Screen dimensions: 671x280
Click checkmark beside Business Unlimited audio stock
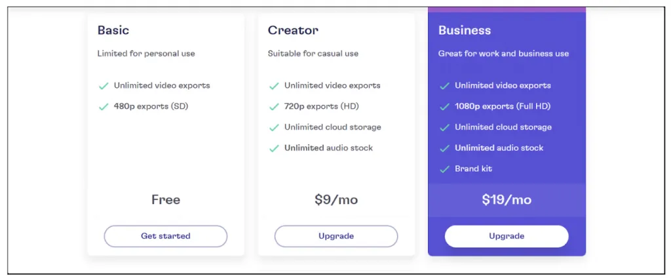coord(444,149)
